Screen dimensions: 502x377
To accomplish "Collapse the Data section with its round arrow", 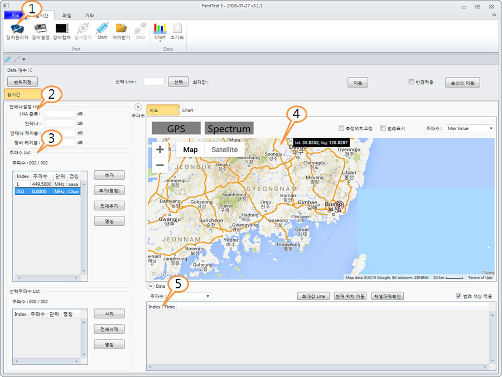I will pos(150,286).
